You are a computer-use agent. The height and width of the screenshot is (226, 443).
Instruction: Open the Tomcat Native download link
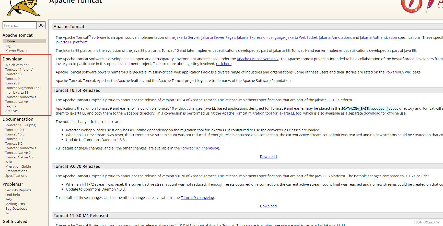pyautogui.click(x=17, y=102)
